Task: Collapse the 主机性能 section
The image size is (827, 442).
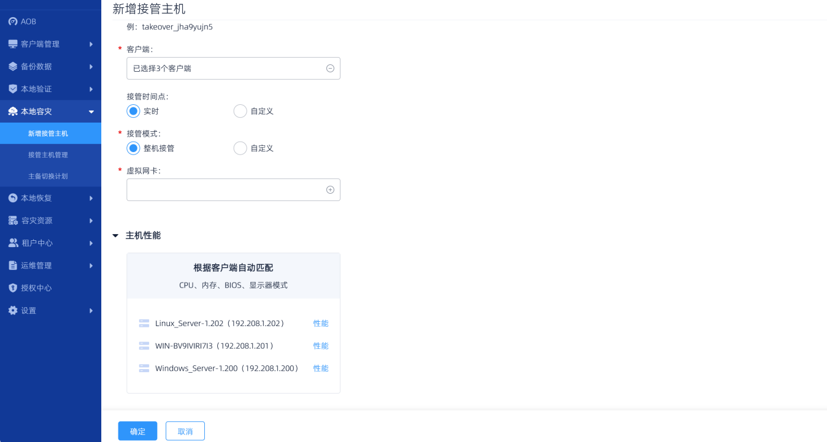Action: point(115,235)
